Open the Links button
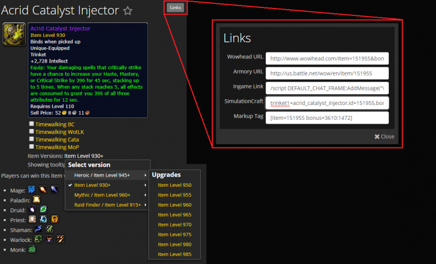 [175, 7]
